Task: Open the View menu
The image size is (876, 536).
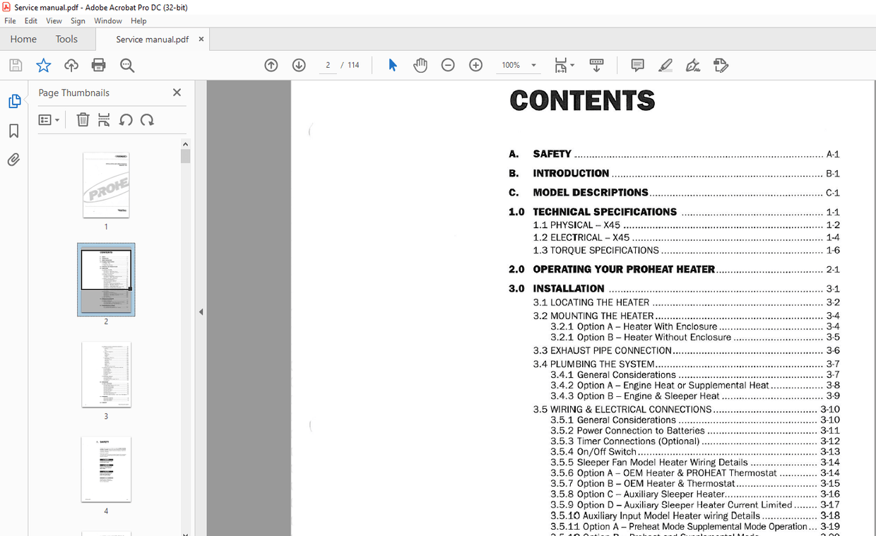Action: pyautogui.click(x=54, y=20)
